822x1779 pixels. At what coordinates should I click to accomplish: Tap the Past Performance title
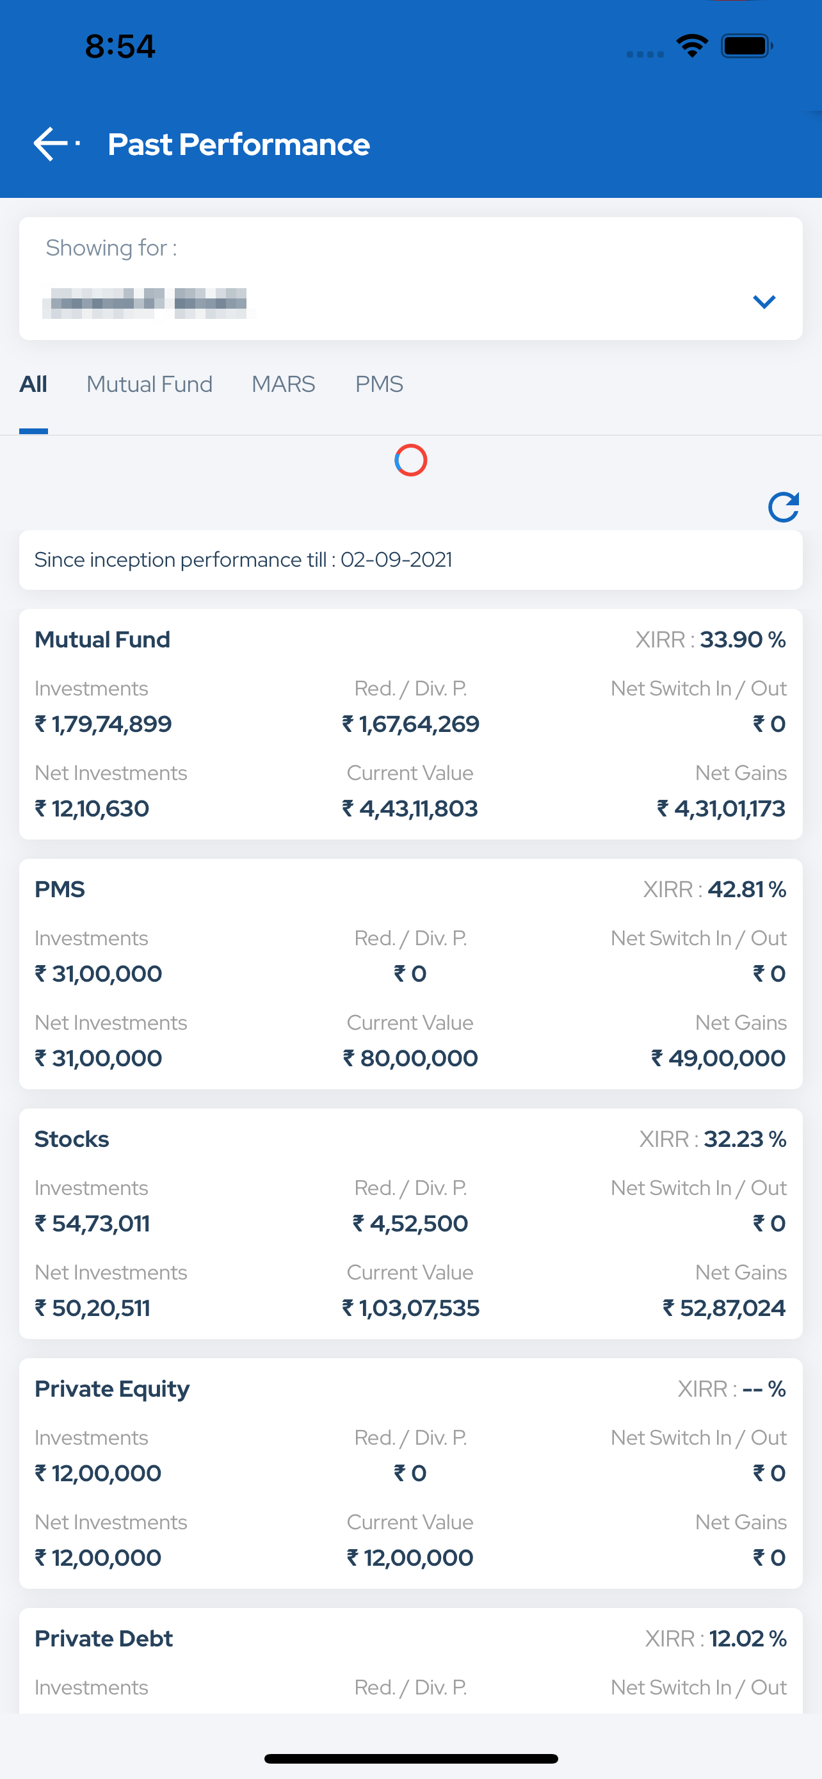click(x=239, y=144)
